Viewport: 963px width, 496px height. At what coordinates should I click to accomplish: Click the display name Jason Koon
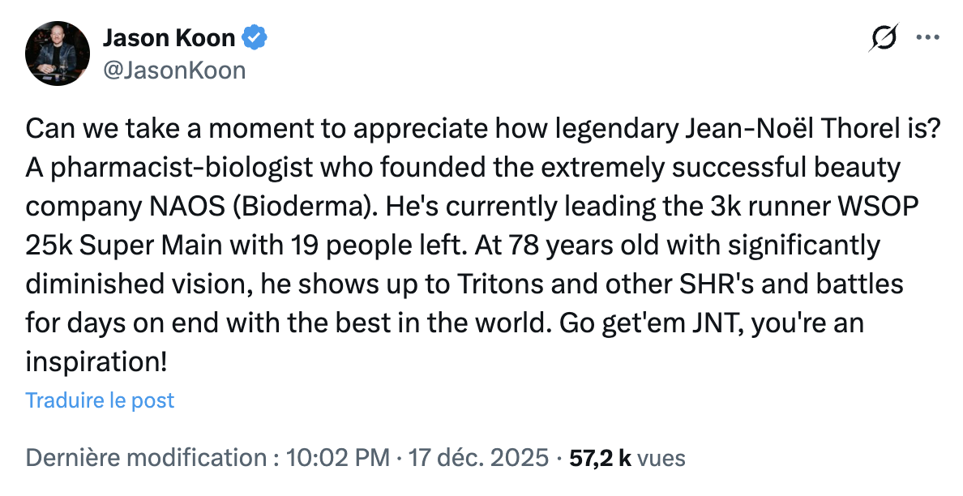(169, 38)
